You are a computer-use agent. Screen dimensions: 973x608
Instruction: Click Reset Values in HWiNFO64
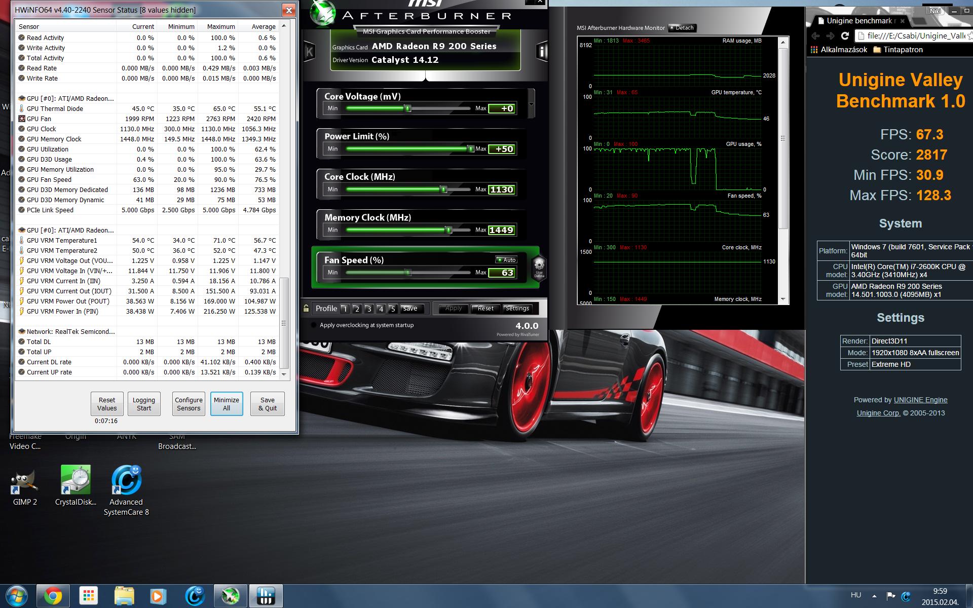(107, 404)
